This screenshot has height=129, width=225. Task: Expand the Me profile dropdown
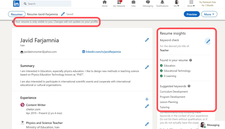point(177,4)
